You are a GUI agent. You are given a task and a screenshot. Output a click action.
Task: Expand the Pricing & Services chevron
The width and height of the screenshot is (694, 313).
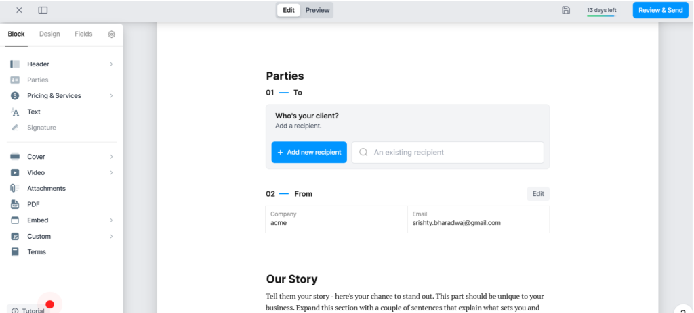(112, 96)
